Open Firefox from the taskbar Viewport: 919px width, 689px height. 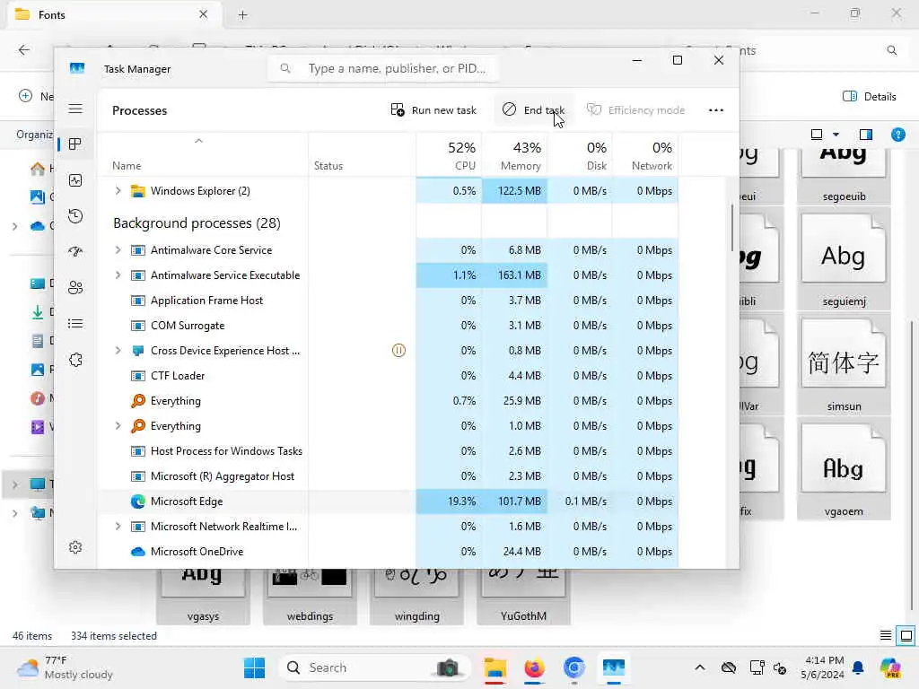pos(534,667)
